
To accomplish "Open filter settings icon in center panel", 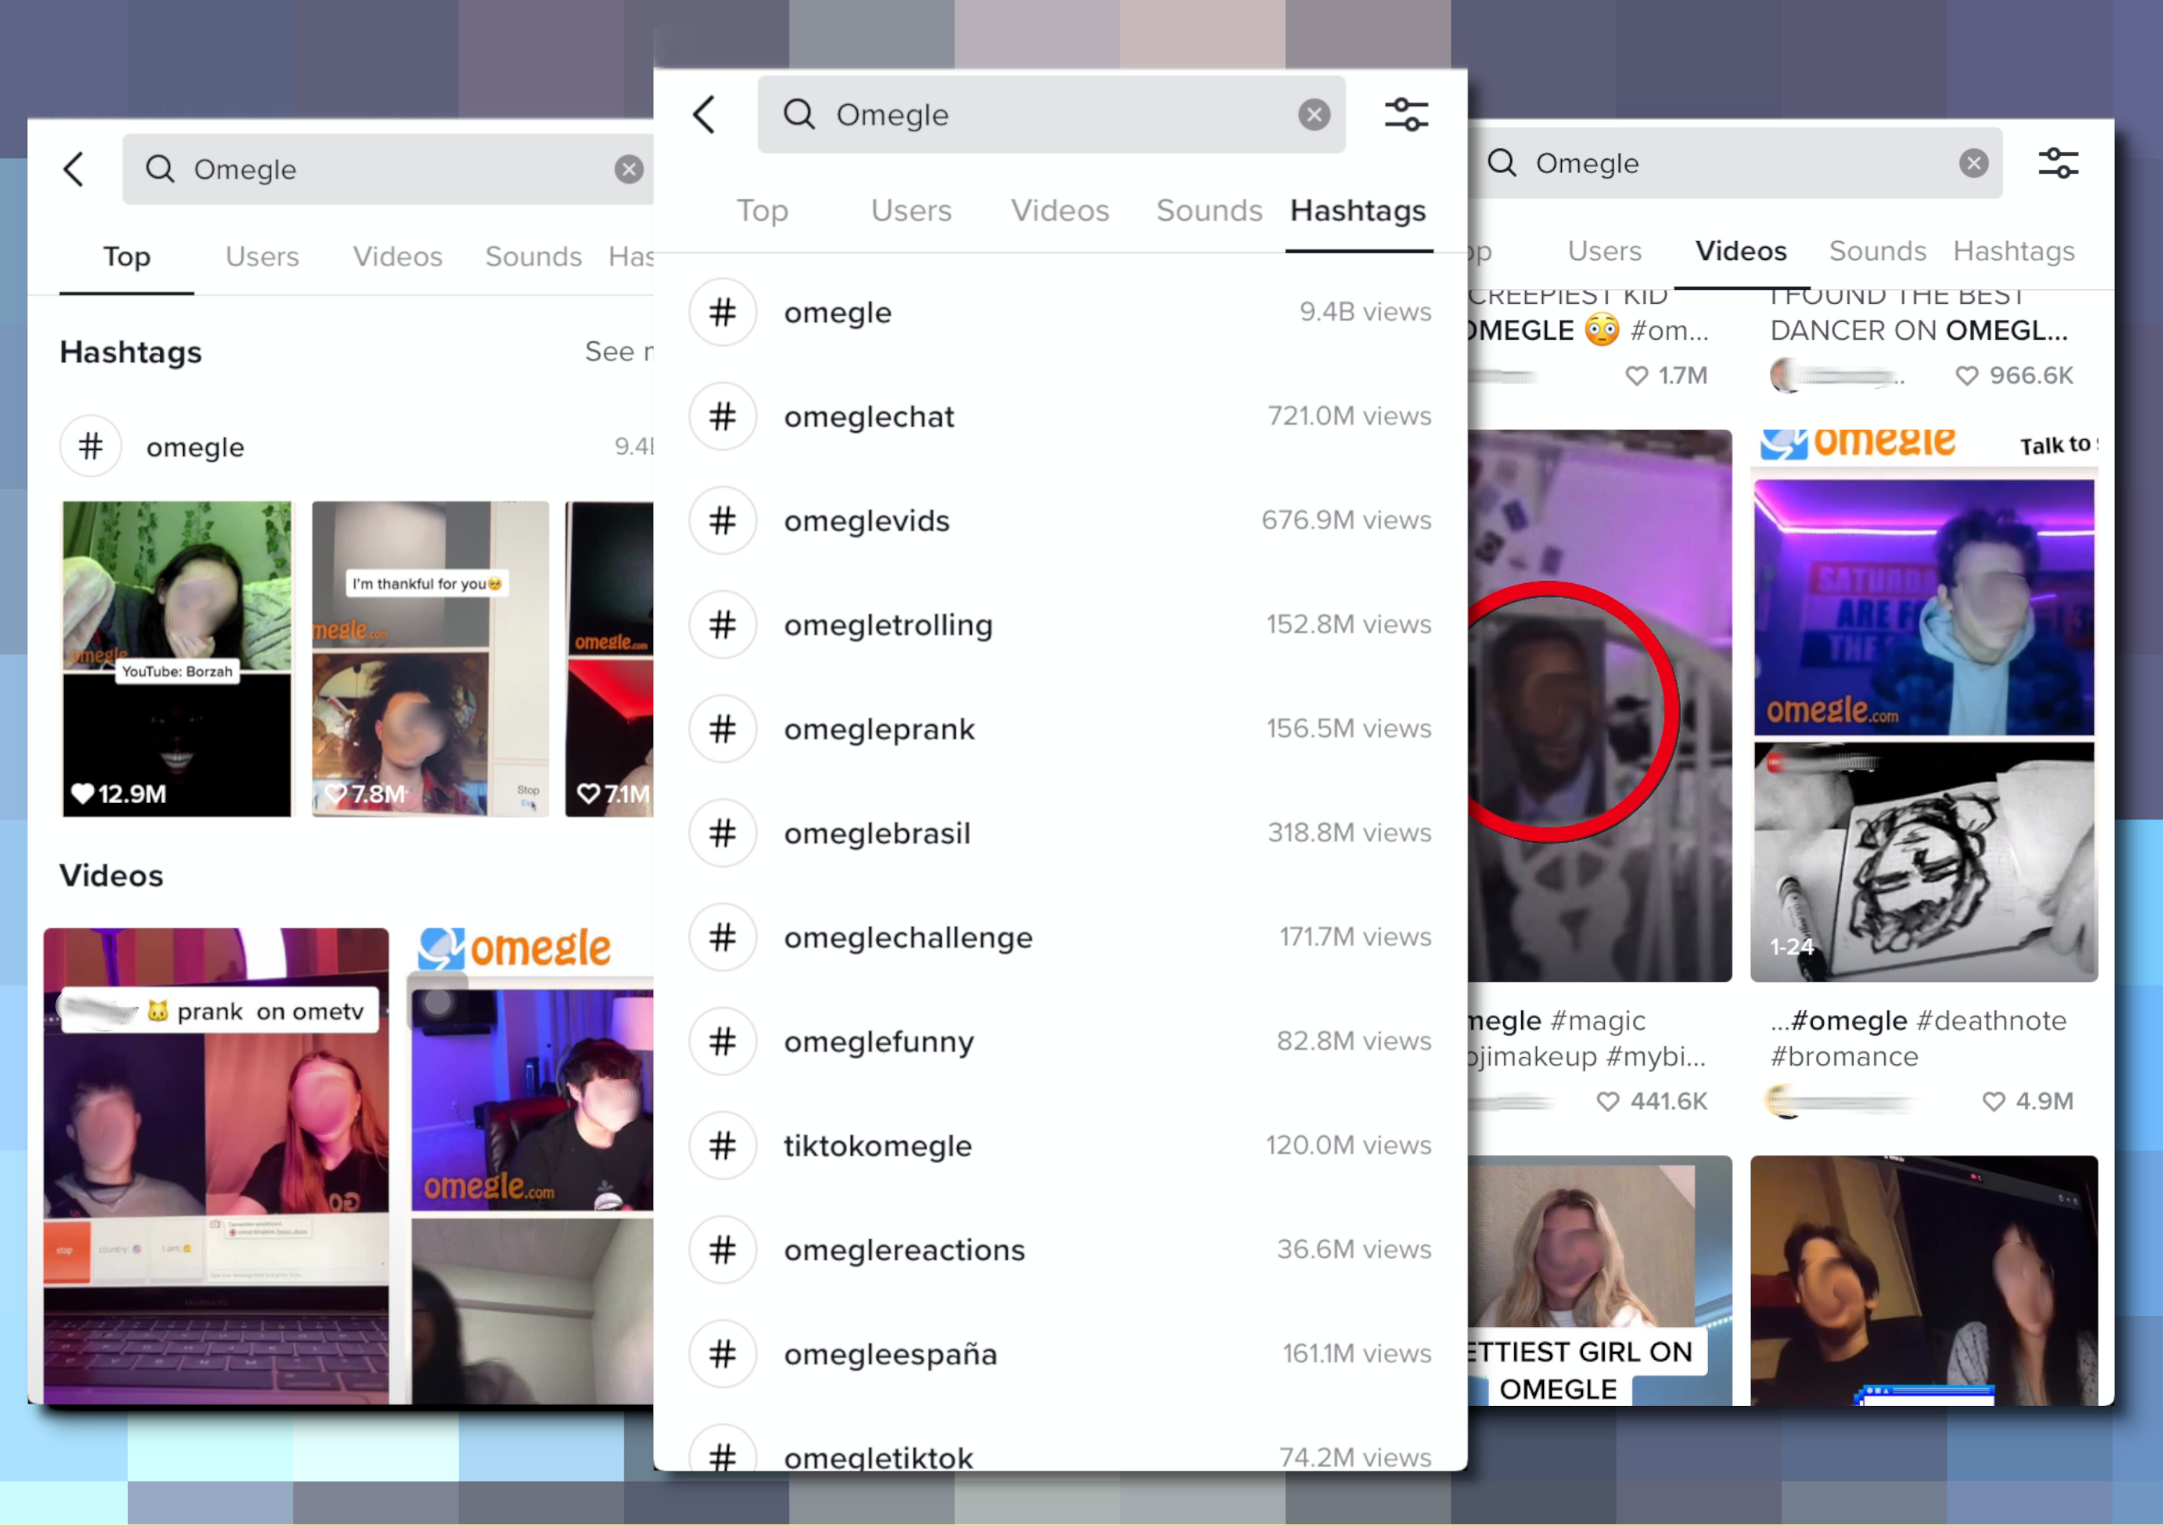I will 1406,115.
